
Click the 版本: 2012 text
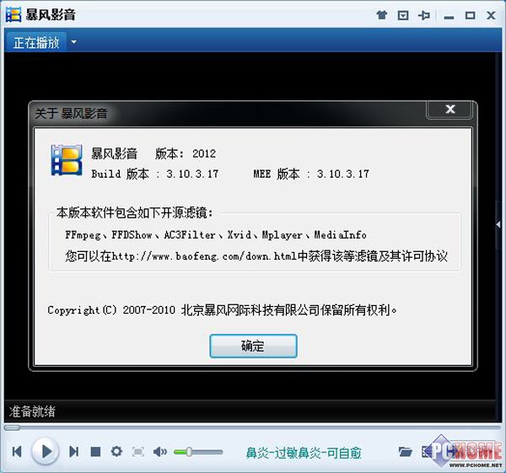[186, 153]
